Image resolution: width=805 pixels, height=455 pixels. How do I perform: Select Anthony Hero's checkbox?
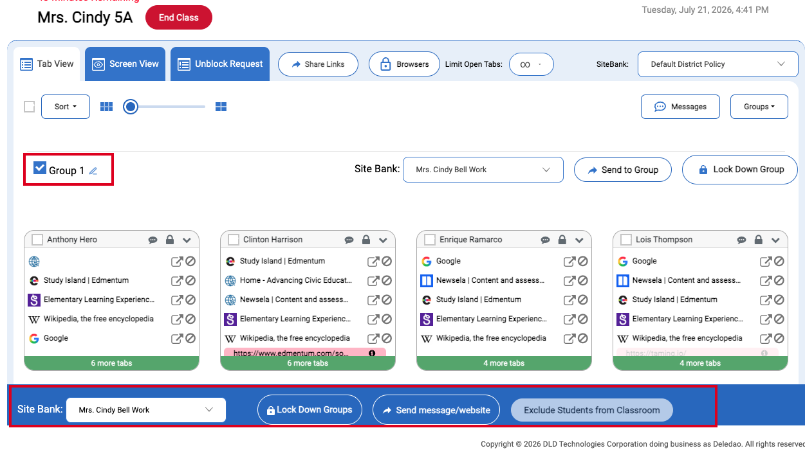(37, 240)
